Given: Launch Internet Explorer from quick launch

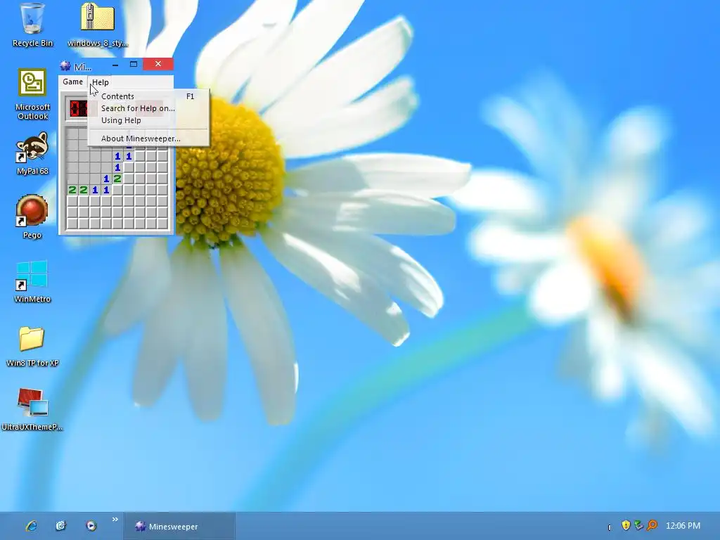Looking at the screenshot, I should [x=31, y=526].
